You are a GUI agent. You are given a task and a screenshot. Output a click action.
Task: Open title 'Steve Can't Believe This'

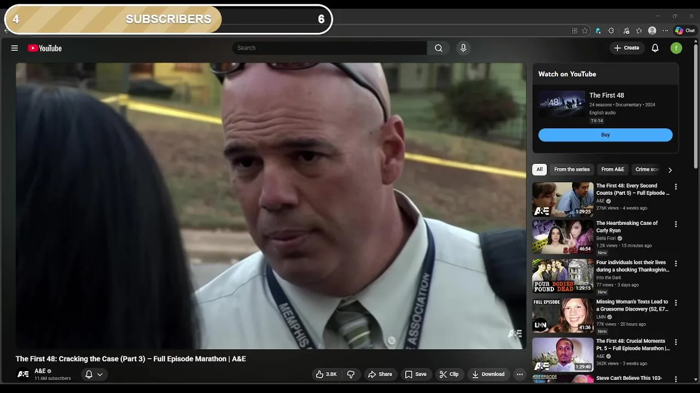629,378
